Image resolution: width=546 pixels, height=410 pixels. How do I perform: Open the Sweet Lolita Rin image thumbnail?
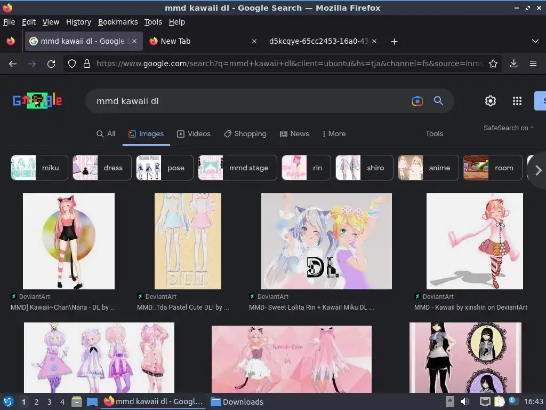326,241
